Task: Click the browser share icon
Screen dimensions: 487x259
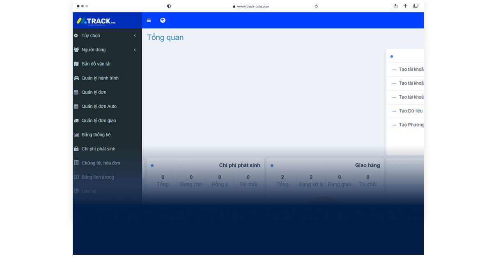Action: point(395,6)
